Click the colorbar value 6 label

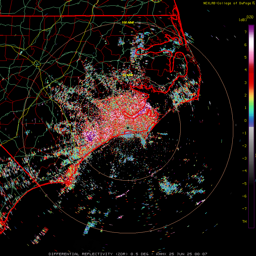pyautogui.click(x=245, y=45)
